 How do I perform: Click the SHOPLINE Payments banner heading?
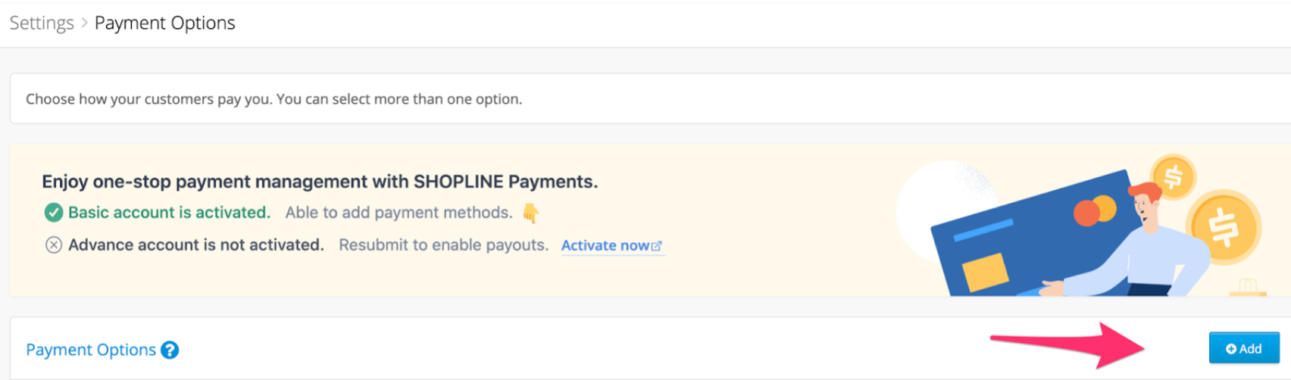320,182
